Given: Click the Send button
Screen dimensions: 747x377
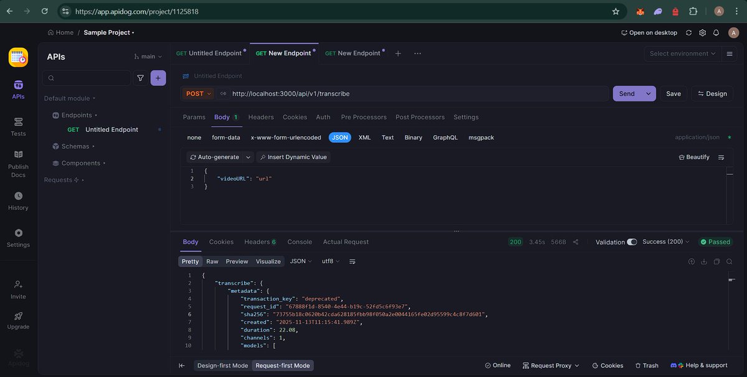Looking at the screenshot, I should click(627, 93).
